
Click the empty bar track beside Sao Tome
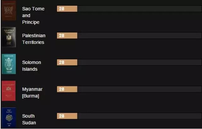click(x=138, y=9)
